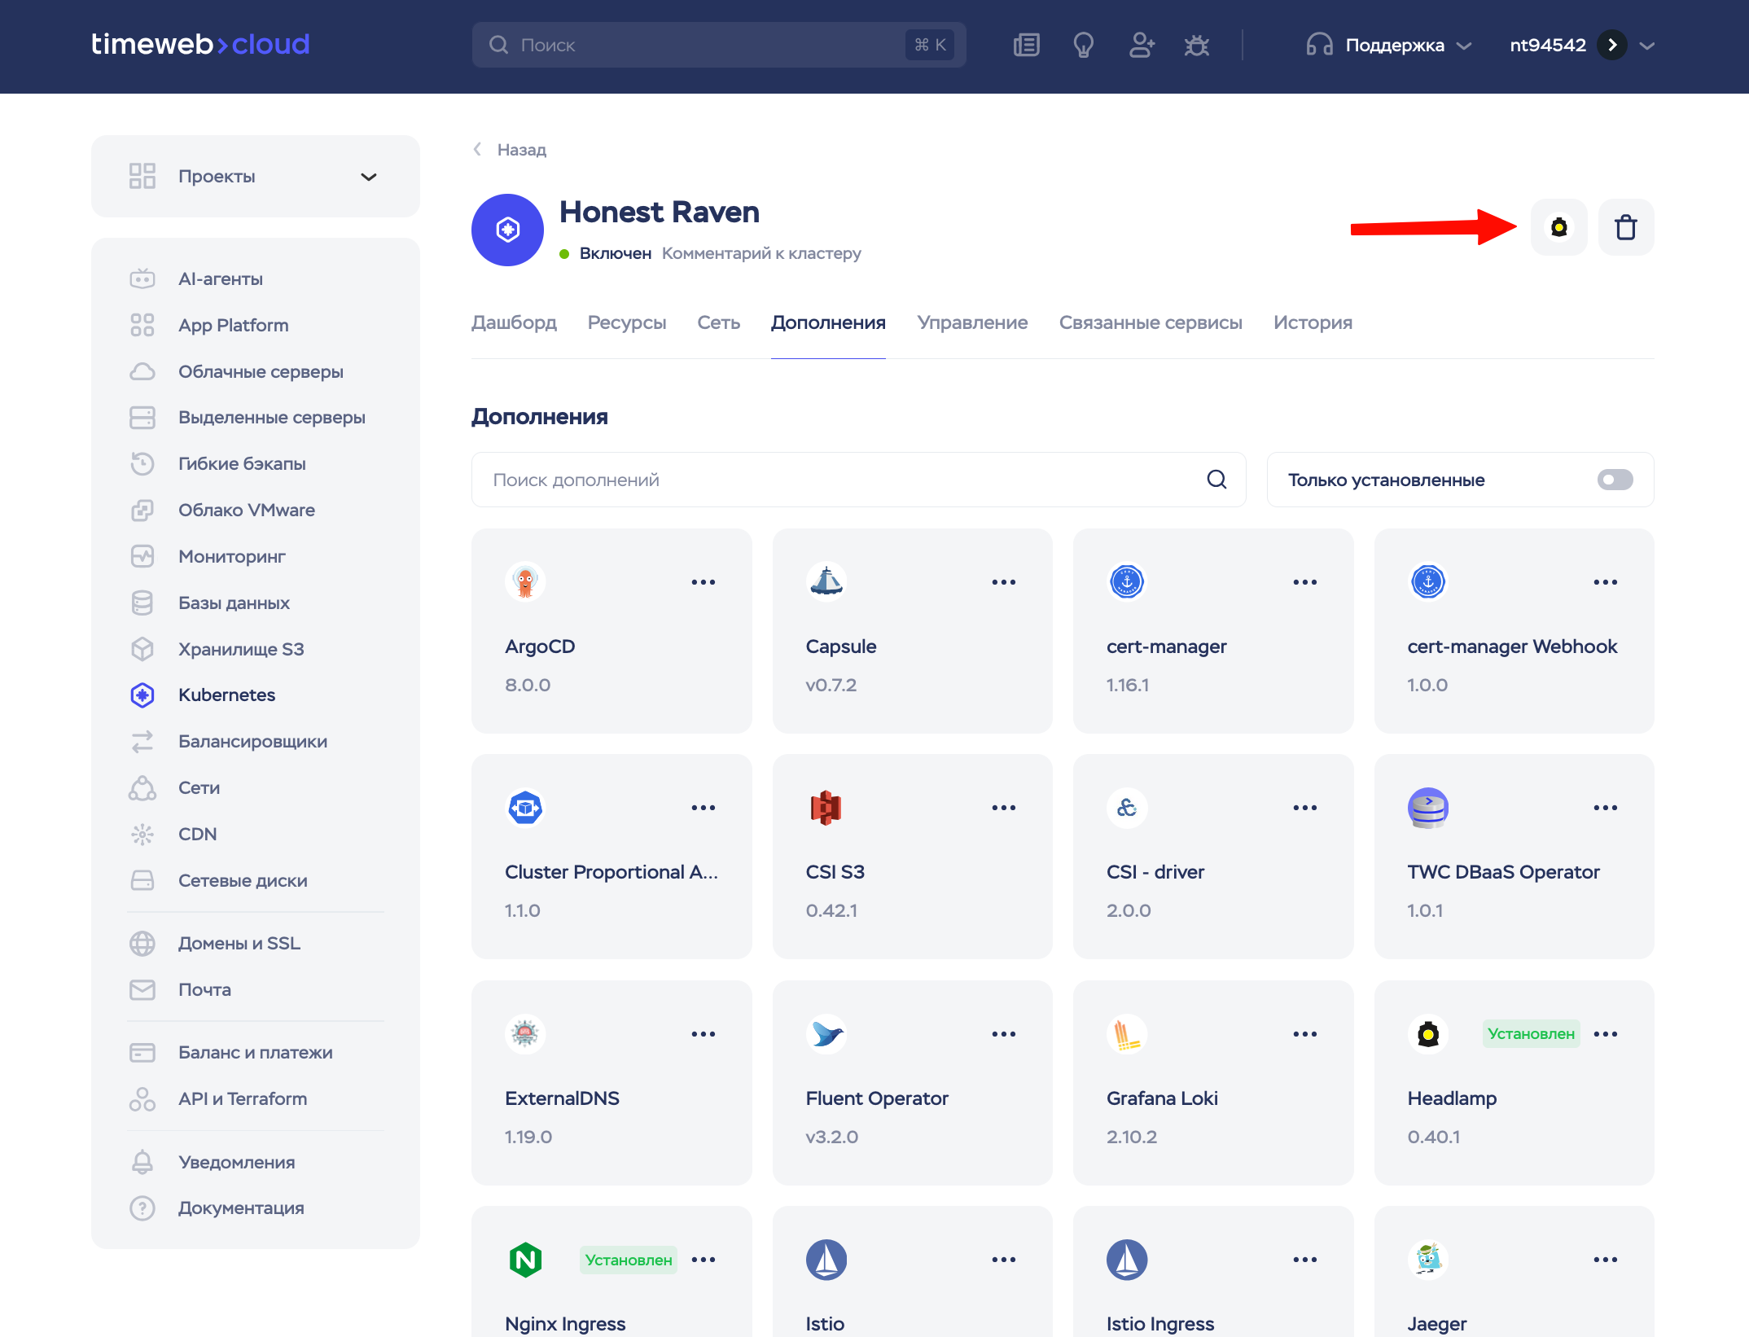The width and height of the screenshot is (1749, 1337).
Task: Expand the Проекты dropdown
Action: pos(369,177)
